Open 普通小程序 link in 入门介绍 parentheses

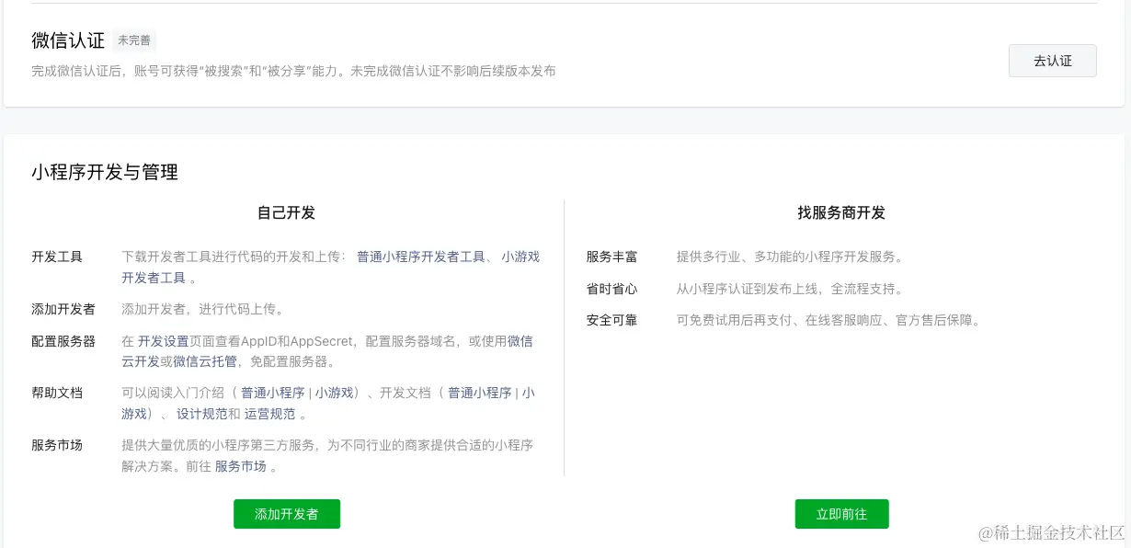tap(273, 393)
